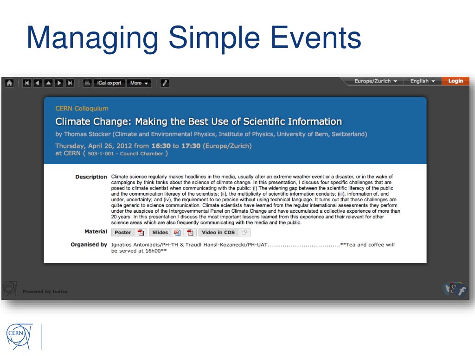Click the Material label

96,232
